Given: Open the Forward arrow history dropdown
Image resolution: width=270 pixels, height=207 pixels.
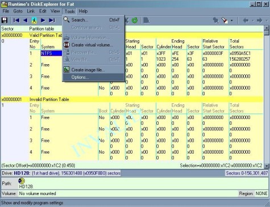Looking at the screenshot, I should tap(267, 20).
